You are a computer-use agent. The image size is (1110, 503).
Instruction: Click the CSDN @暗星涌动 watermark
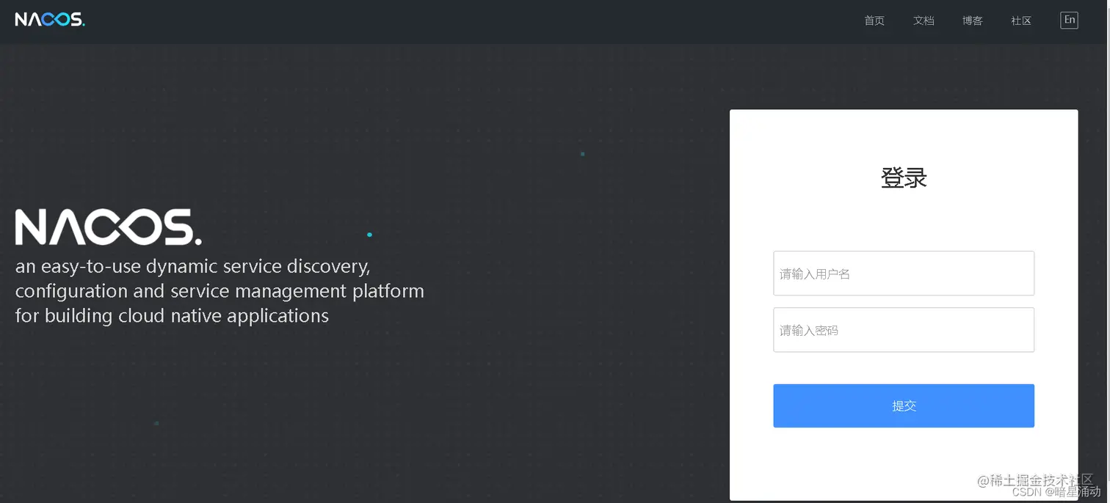1056,492
